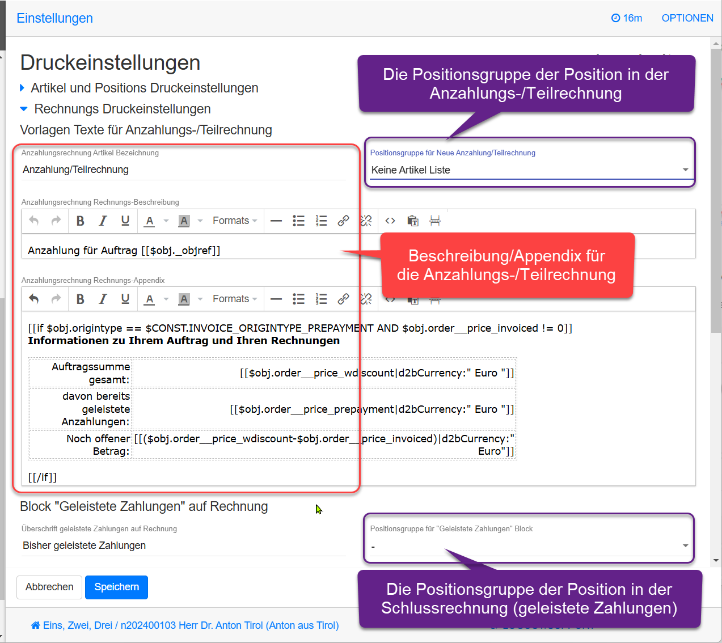Click the 'Noch offener Betrag:' table cell
The height and width of the screenshot is (643, 722).
[x=81, y=445]
